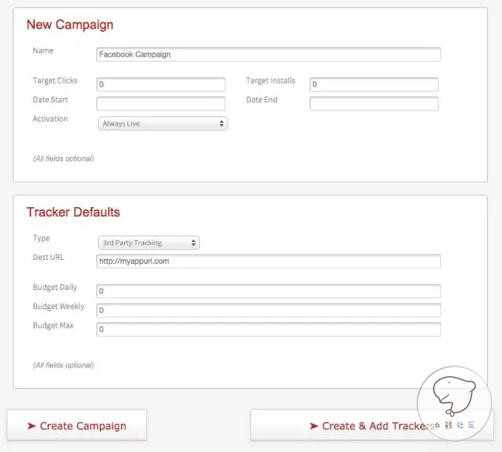The width and height of the screenshot is (502, 452).
Task: Focus the campaign Name input field
Action: click(x=269, y=55)
